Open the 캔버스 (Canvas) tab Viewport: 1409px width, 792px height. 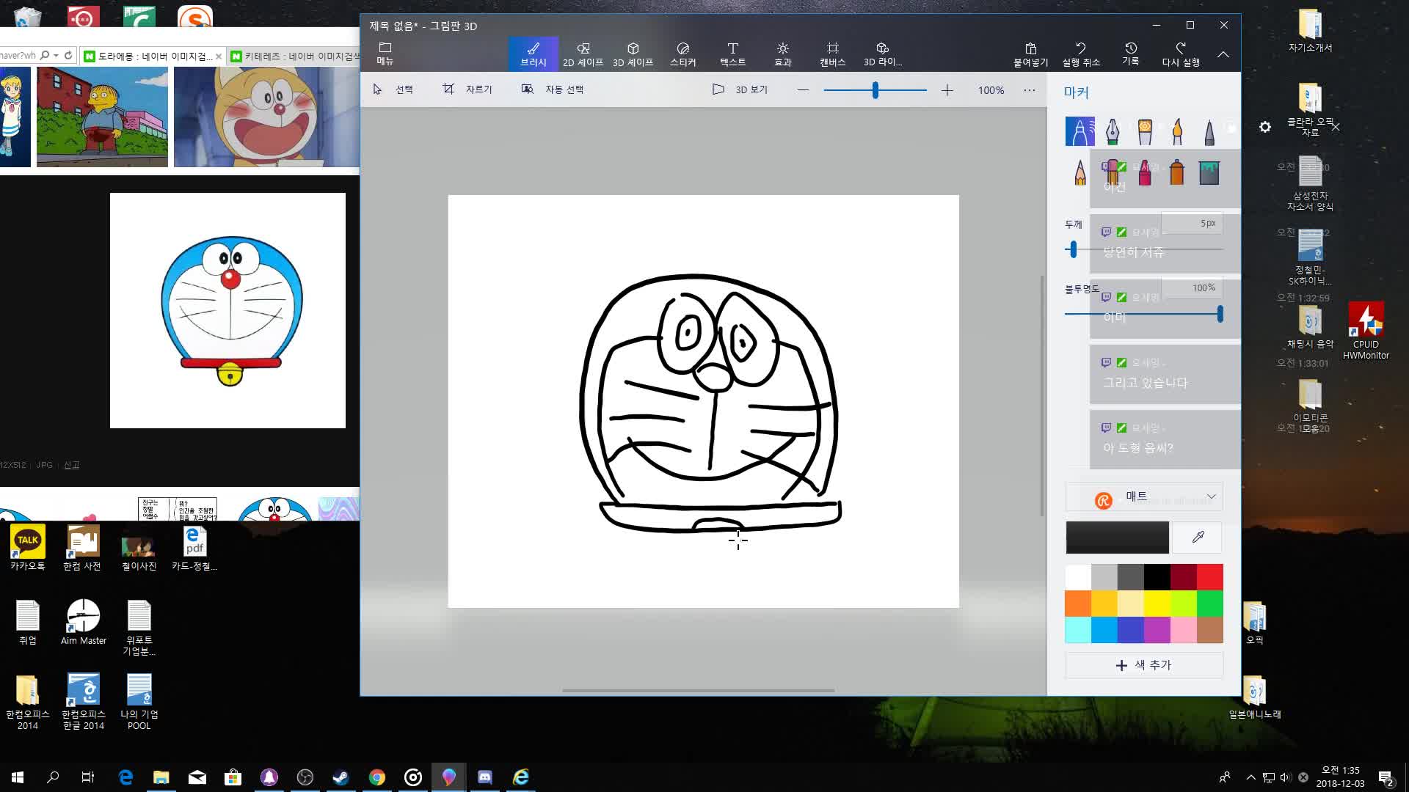click(x=833, y=54)
